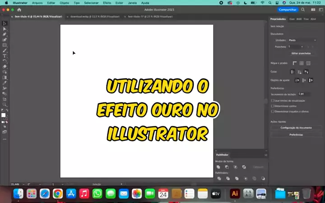325x203 pixels.
Task: Open the toolbar's three-dot edit menu
Action: pyautogui.click(x=5, y=139)
